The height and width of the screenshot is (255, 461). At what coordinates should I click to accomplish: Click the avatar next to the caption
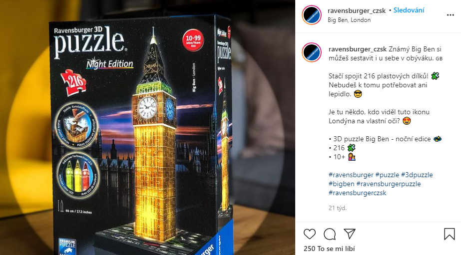312,52
